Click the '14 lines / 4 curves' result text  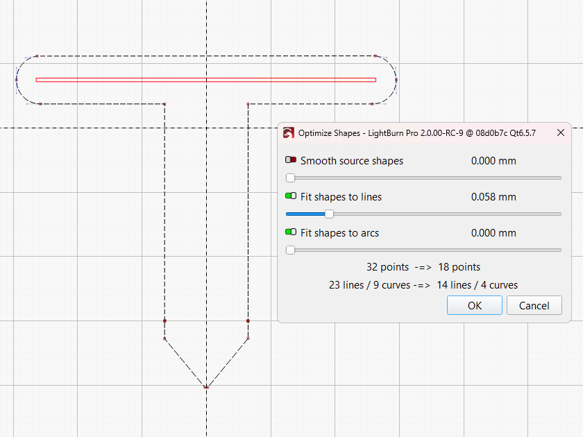[477, 285]
